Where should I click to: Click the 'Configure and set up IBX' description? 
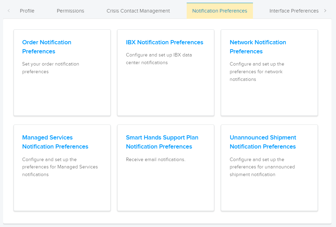[159, 59]
